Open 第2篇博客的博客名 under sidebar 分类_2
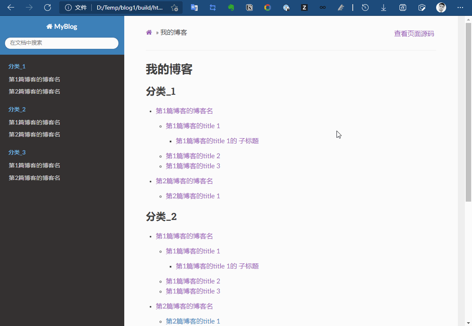The image size is (472, 326). coord(34,134)
